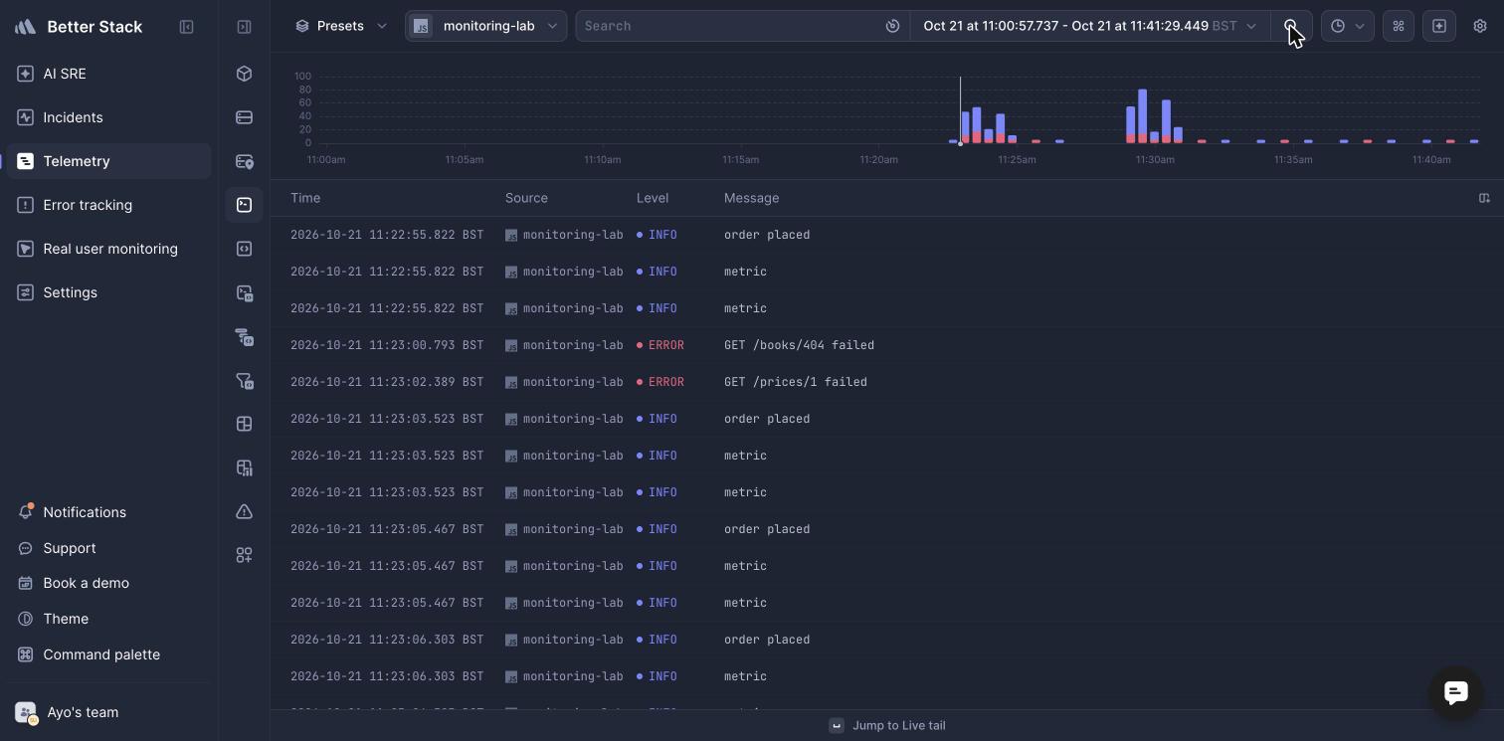
Task: Toggle the table columns layout icon
Action: pyautogui.click(x=1484, y=198)
